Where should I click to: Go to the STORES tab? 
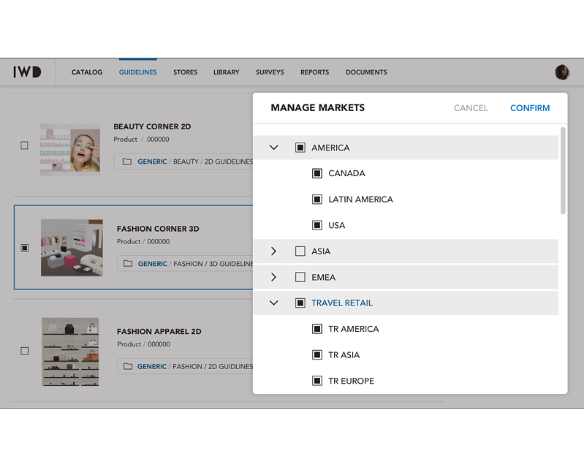click(x=185, y=72)
